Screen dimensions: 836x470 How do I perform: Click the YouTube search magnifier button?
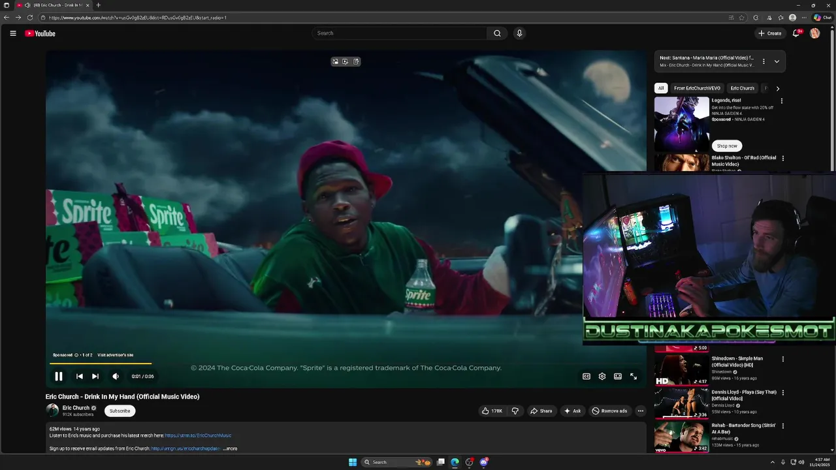click(497, 33)
